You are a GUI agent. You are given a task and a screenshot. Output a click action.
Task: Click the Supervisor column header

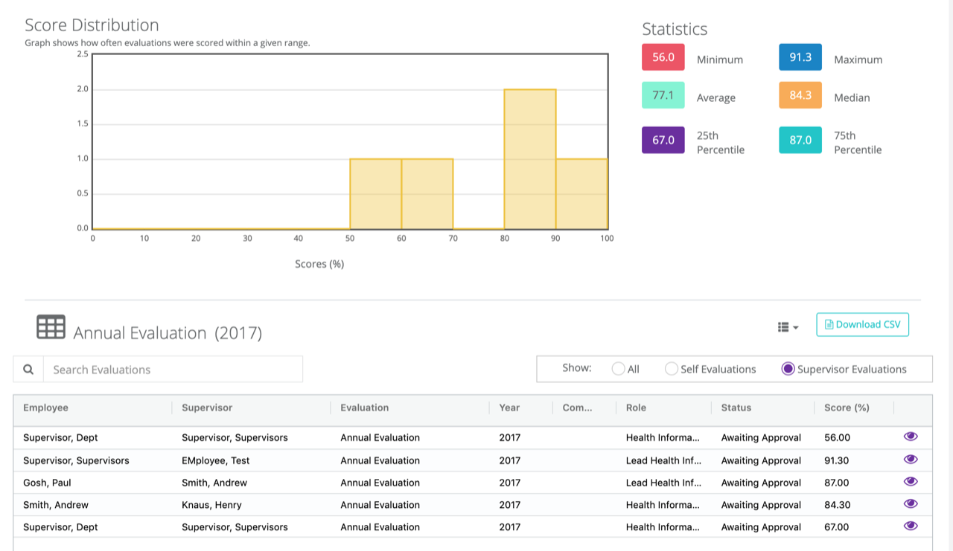(x=207, y=407)
